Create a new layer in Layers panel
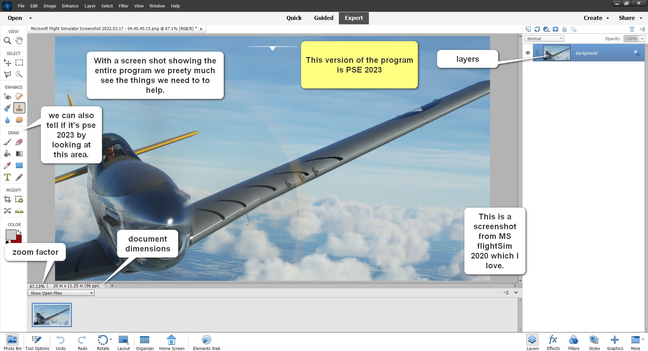Screen dimensions: 648x351 pos(528,29)
